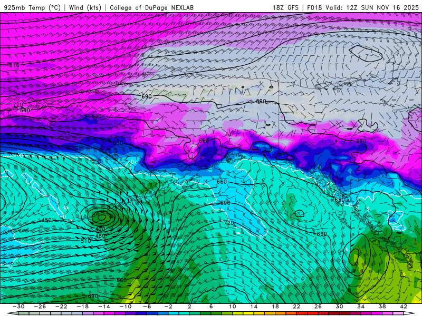This screenshot has width=422, height=316.
Task: Click the 480 contour label
Action: [x=100, y=236]
